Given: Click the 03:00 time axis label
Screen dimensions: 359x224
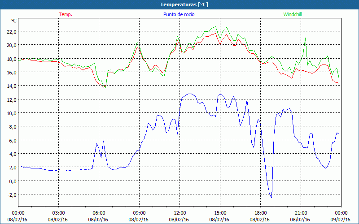Looking at the screenshot, I should (59, 213).
